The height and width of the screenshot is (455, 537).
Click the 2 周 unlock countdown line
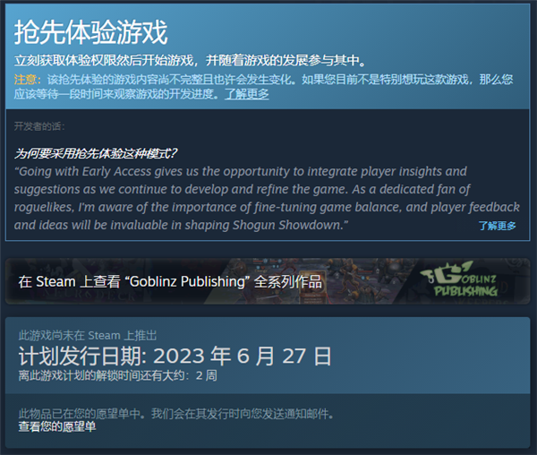[117, 375]
